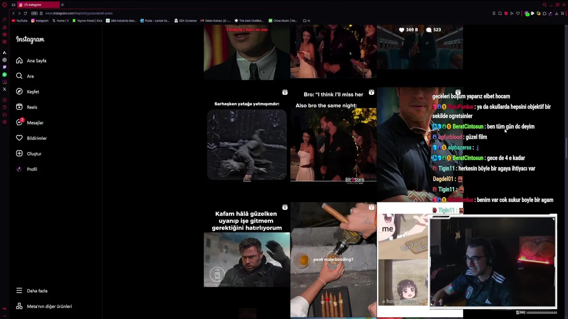Open WhatsApp in Opera sidebar
The width and height of the screenshot is (568, 319).
point(4,74)
